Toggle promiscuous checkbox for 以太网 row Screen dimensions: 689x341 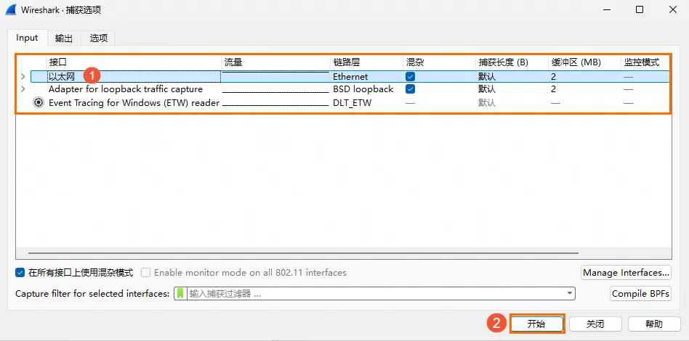tap(410, 76)
